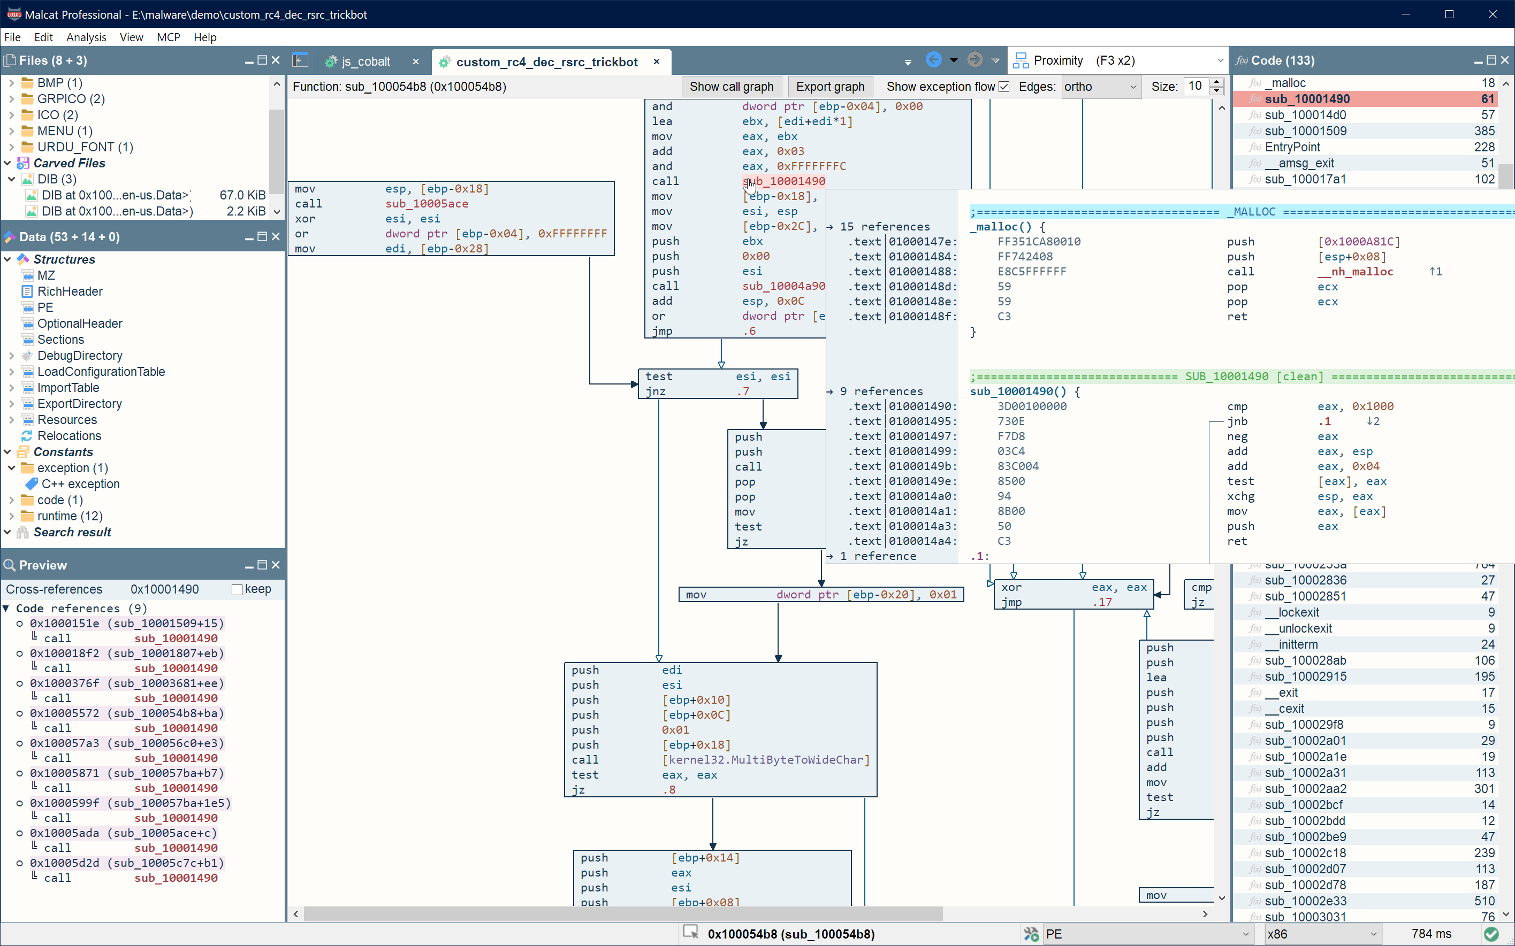Select RichHeader structure icon

[27, 291]
